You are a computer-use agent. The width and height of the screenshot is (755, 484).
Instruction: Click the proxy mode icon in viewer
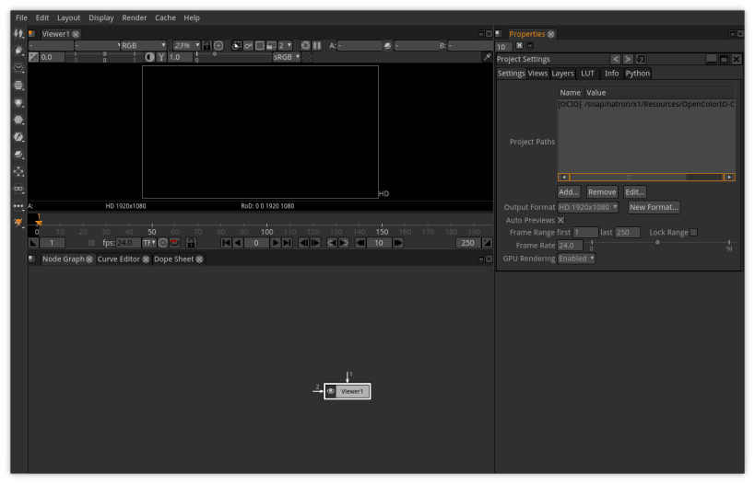pyautogui.click(x=271, y=45)
